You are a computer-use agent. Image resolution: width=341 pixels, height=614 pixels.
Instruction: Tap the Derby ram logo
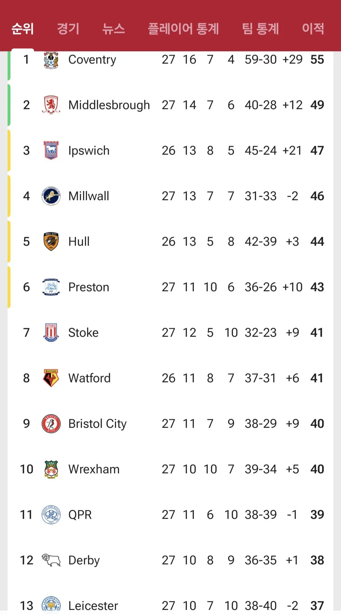click(x=51, y=560)
